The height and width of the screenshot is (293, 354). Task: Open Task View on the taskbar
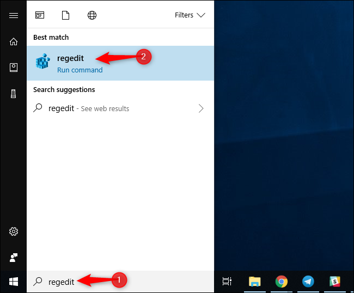[x=227, y=281]
